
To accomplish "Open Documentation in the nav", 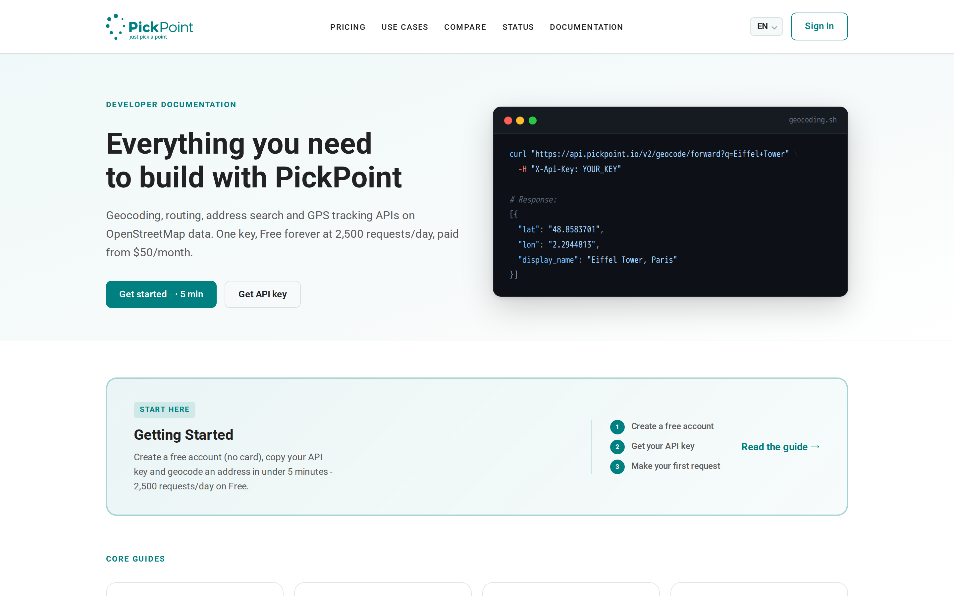I will click(x=586, y=27).
